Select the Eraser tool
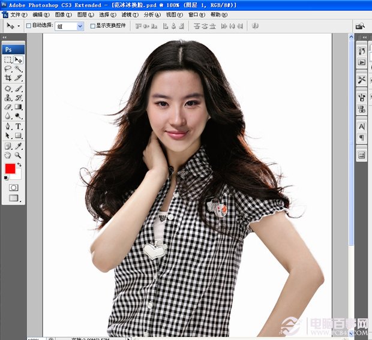Image resolution: width=372 pixels, height=340 pixels. tap(8, 107)
